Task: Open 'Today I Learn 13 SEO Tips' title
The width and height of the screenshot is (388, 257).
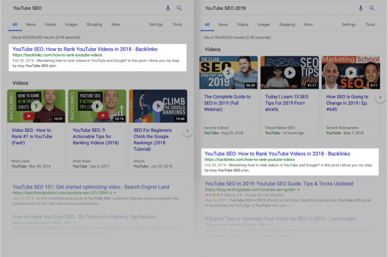Action: click(x=286, y=103)
